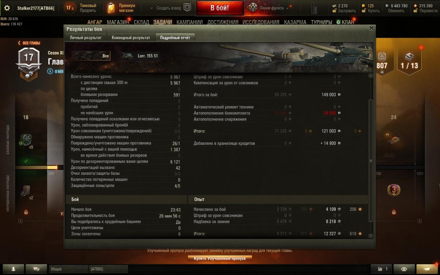Viewport: 440px width, 275px height.
Task: Click the battle sessions counter icon showing 1
Action: (x=381, y=269)
